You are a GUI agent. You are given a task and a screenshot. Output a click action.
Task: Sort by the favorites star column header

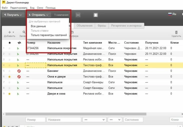coord(10,43)
